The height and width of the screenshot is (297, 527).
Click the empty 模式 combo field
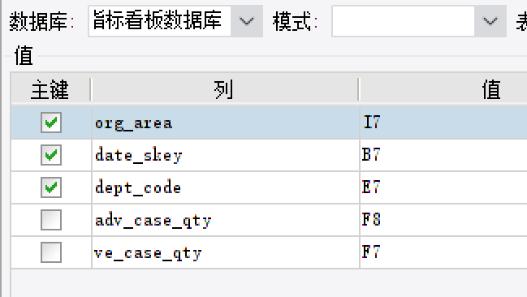[x=403, y=21]
